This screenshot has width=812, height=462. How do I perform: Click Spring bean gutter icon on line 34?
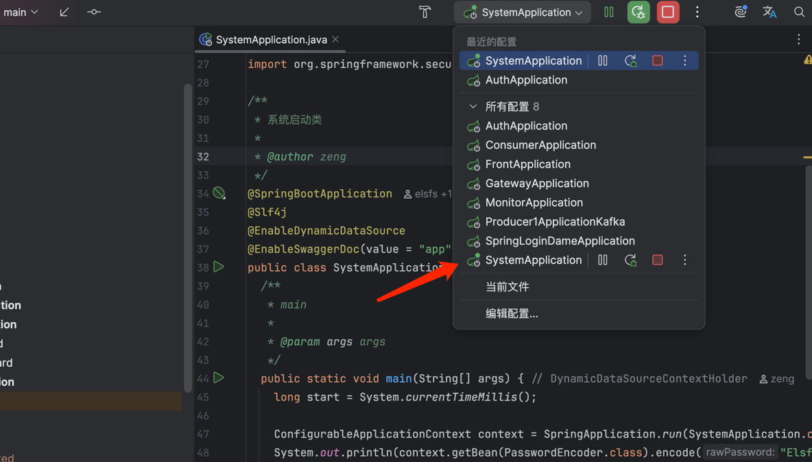219,193
